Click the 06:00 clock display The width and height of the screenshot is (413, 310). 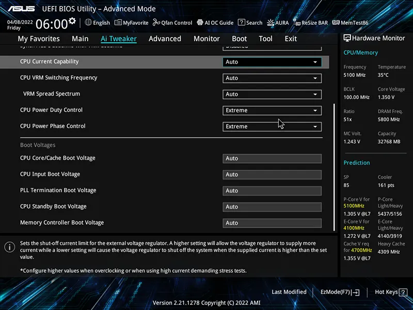pyautogui.click(x=52, y=24)
